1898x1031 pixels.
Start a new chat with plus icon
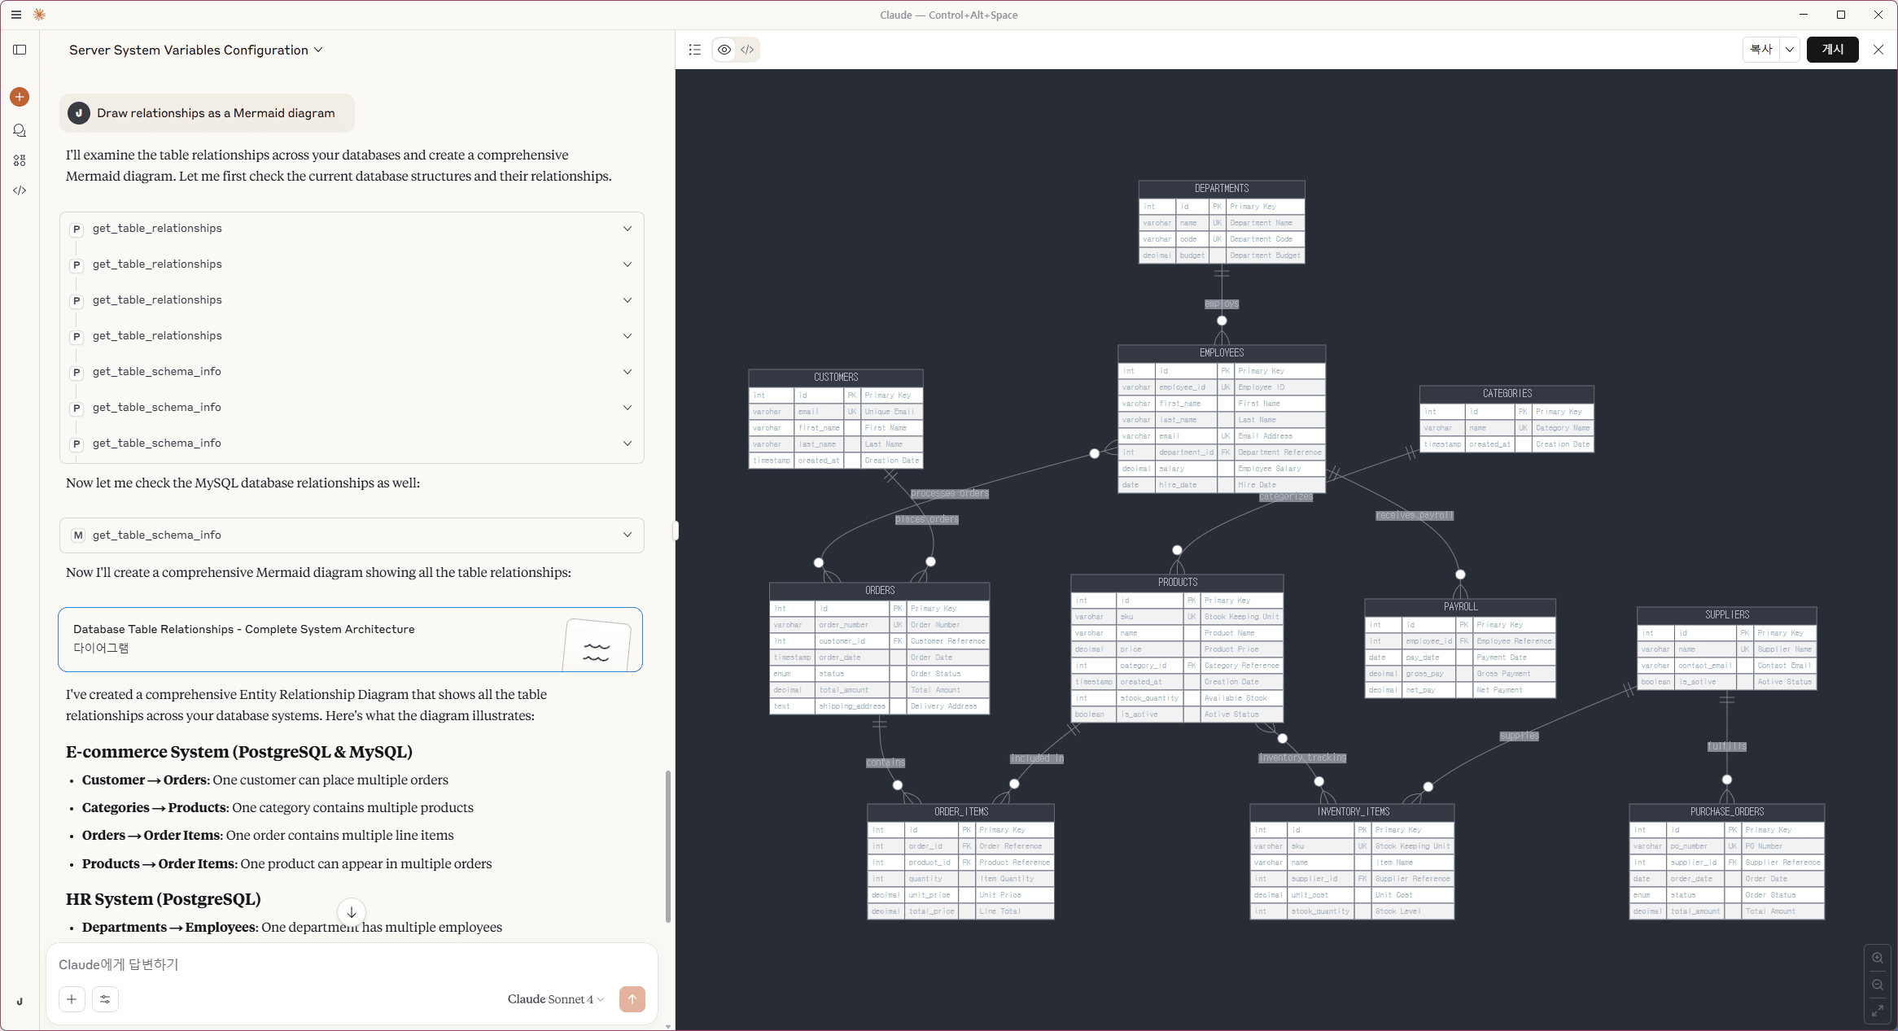coord(20,97)
